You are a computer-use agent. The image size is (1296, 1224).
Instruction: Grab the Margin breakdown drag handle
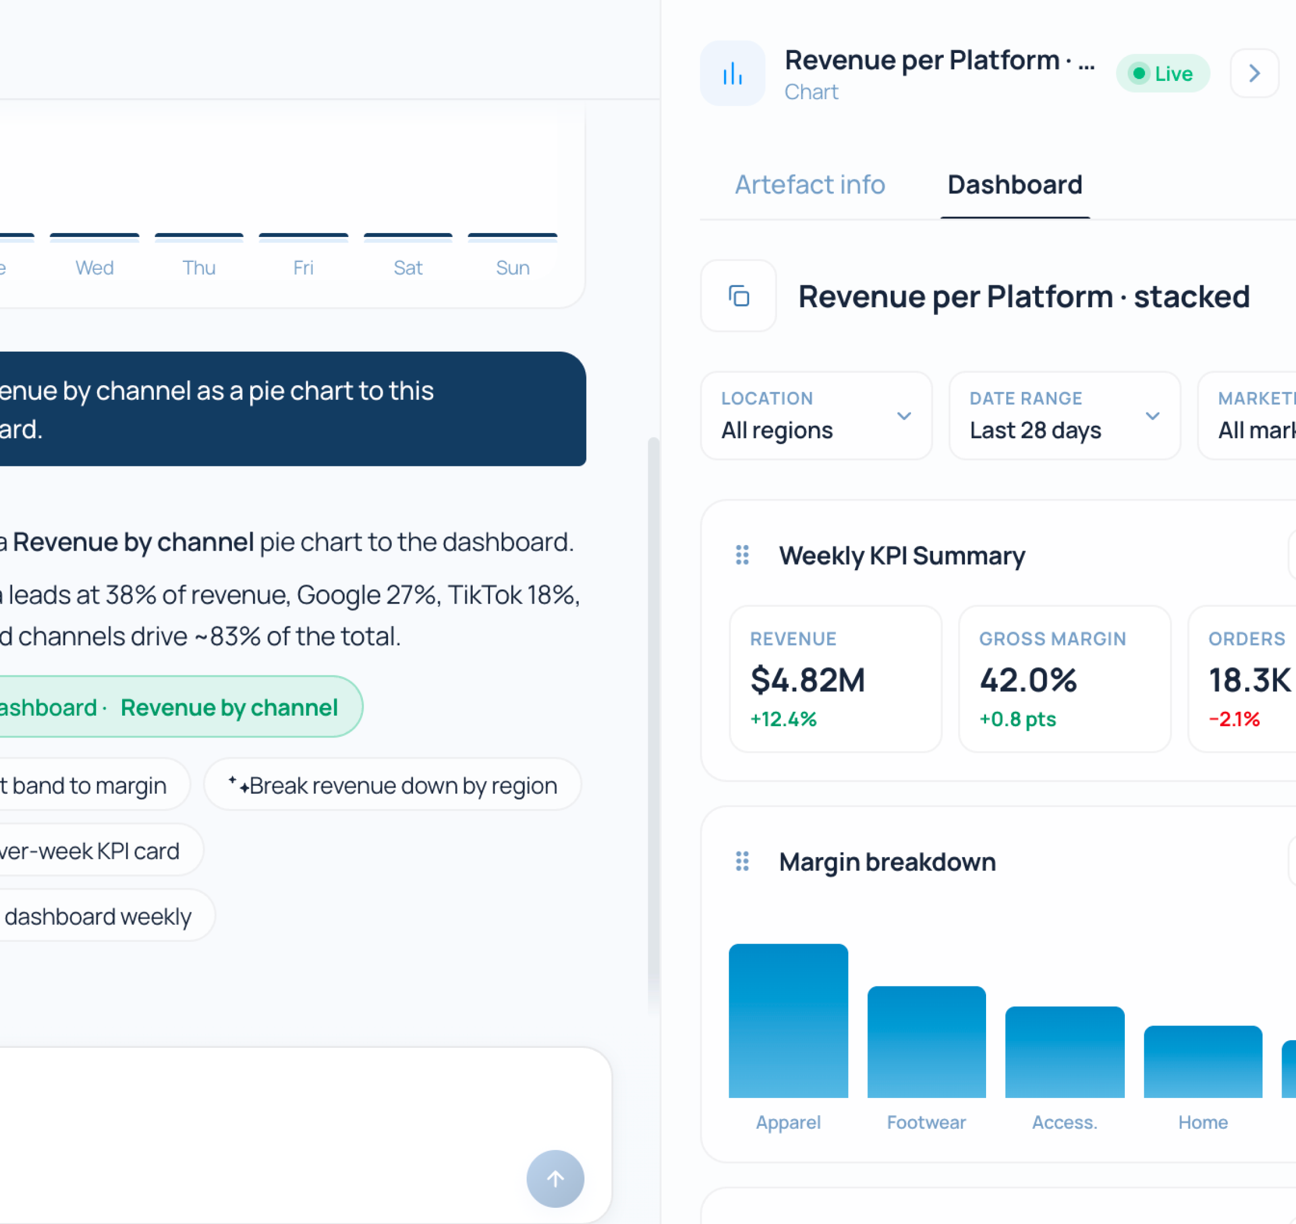pyautogui.click(x=742, y=861)
